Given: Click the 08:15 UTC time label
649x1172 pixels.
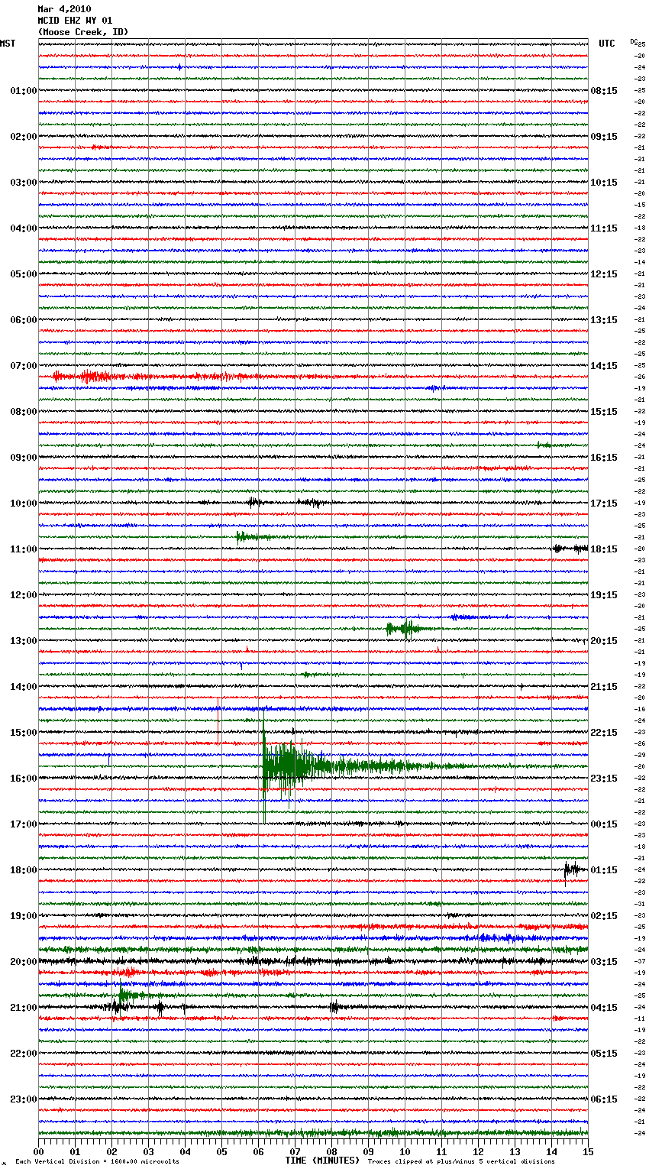Looking at the screenshot, I should 604,91.
